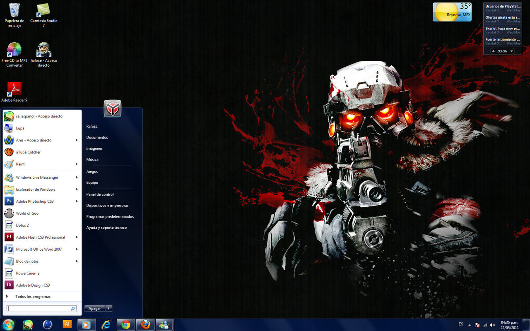Click Todos los programas
Image resolution: width=530 pixels, height=331 pixels.
pyautogui.click(x=33, y=297)
